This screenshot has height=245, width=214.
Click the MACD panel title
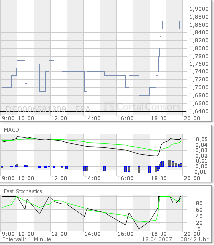tap(11, 130)
